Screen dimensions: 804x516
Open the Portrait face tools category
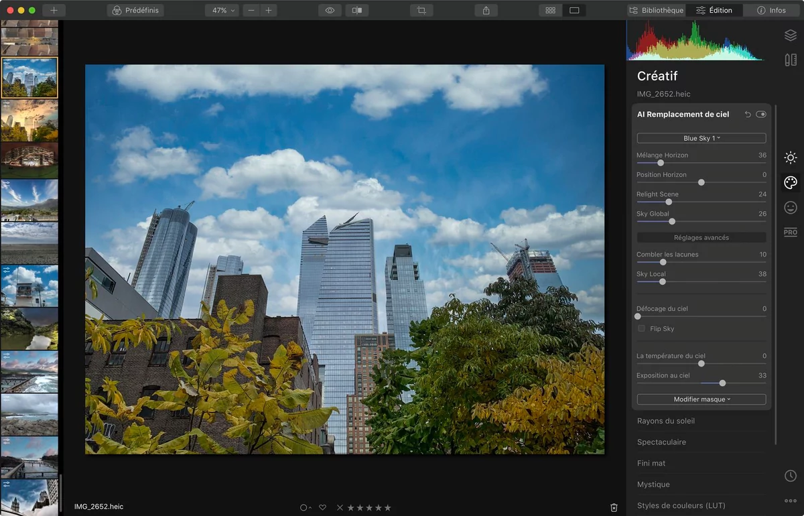pyautogui.click(x=791, y=208)
